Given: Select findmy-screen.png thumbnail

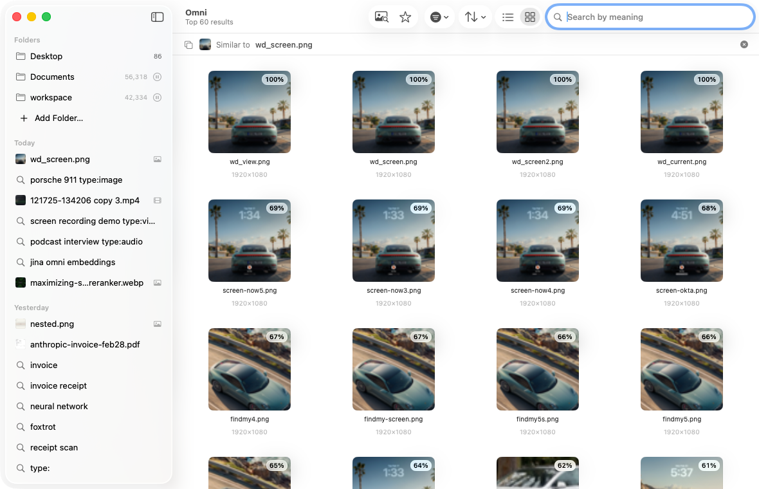Looking at the screenshot, I should coord(394,369).
